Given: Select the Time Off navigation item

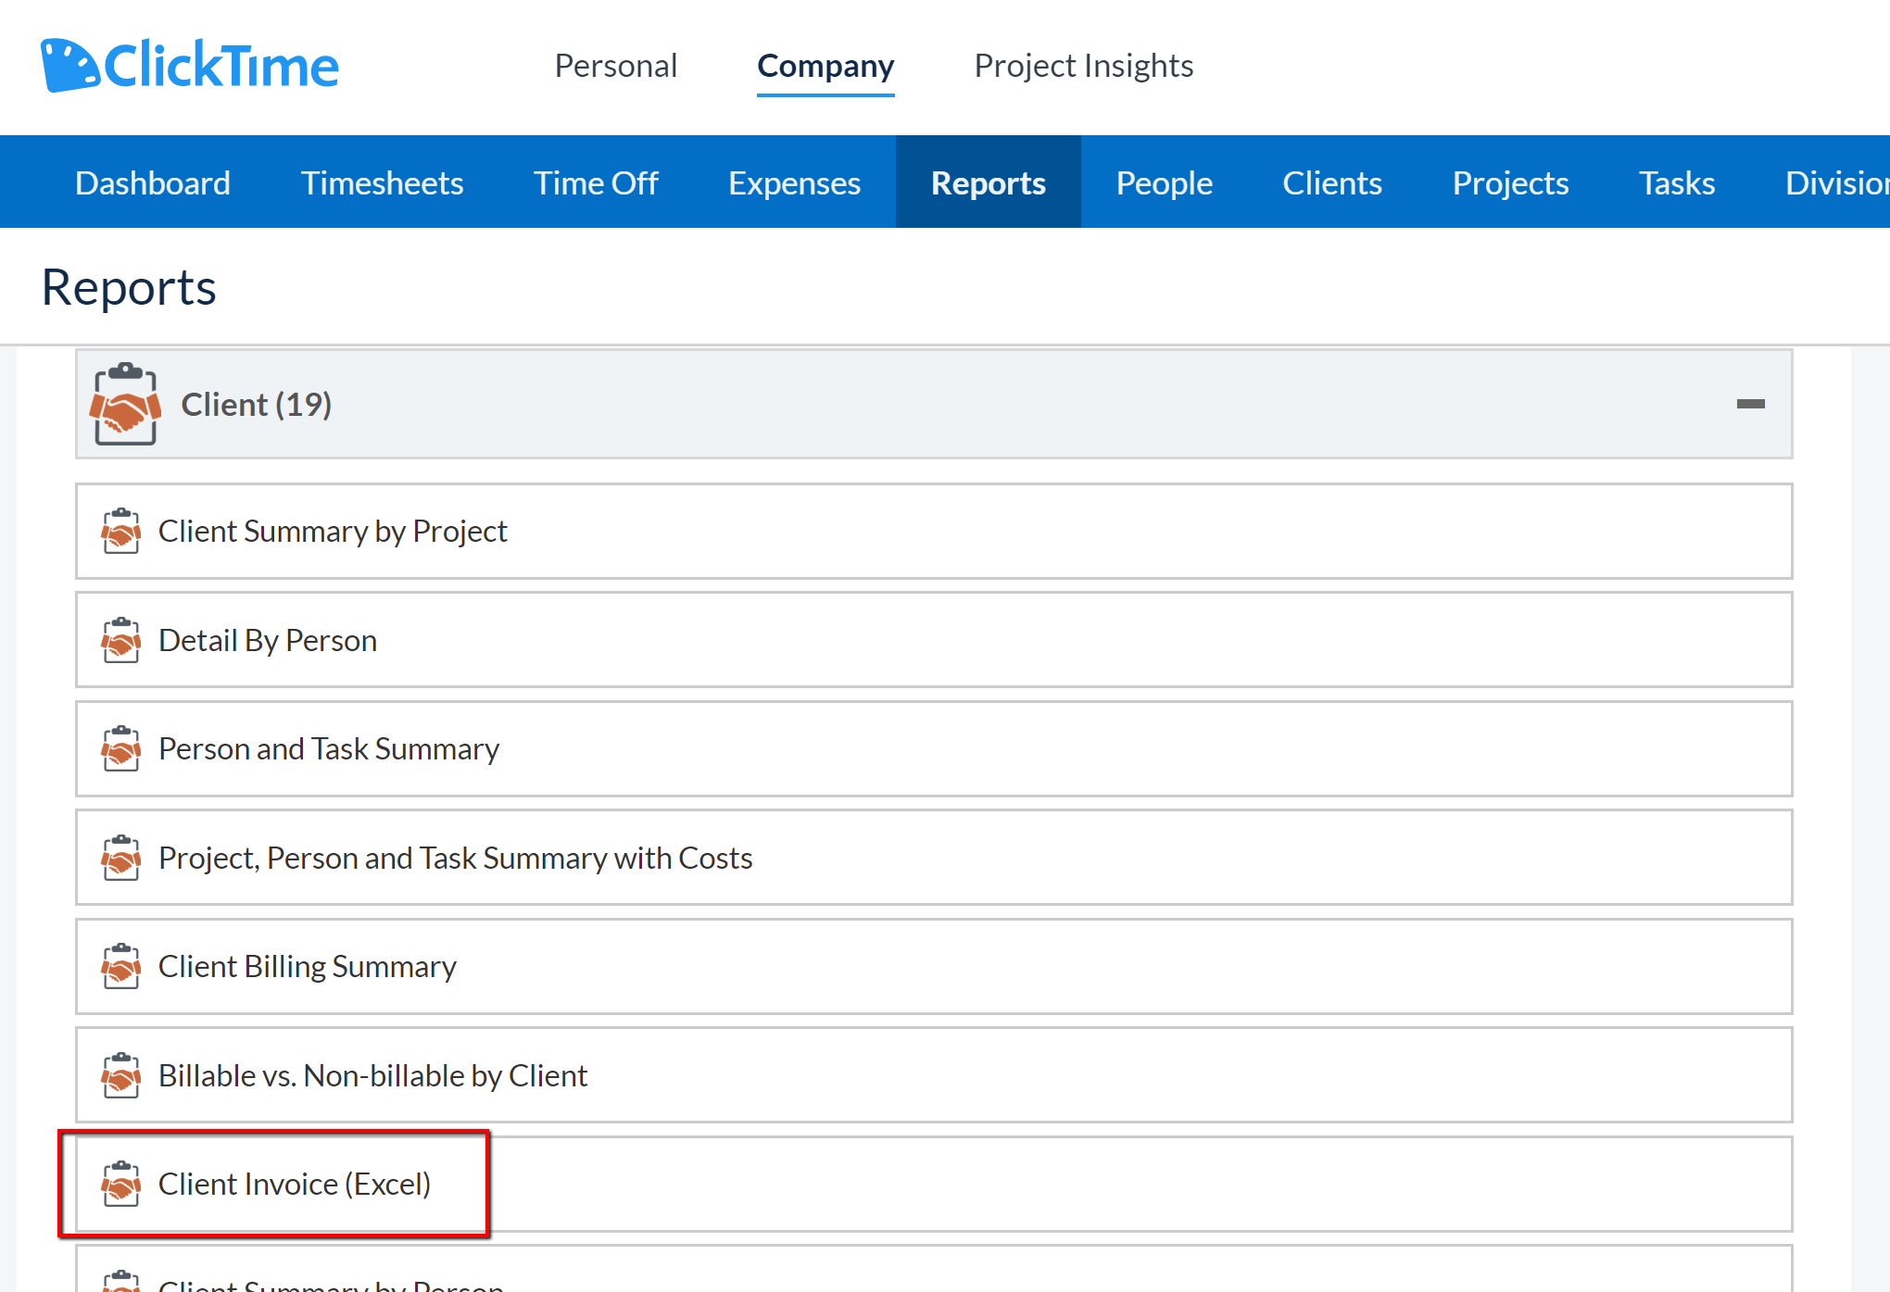Looking at the screenshot, I should point(596,182).
